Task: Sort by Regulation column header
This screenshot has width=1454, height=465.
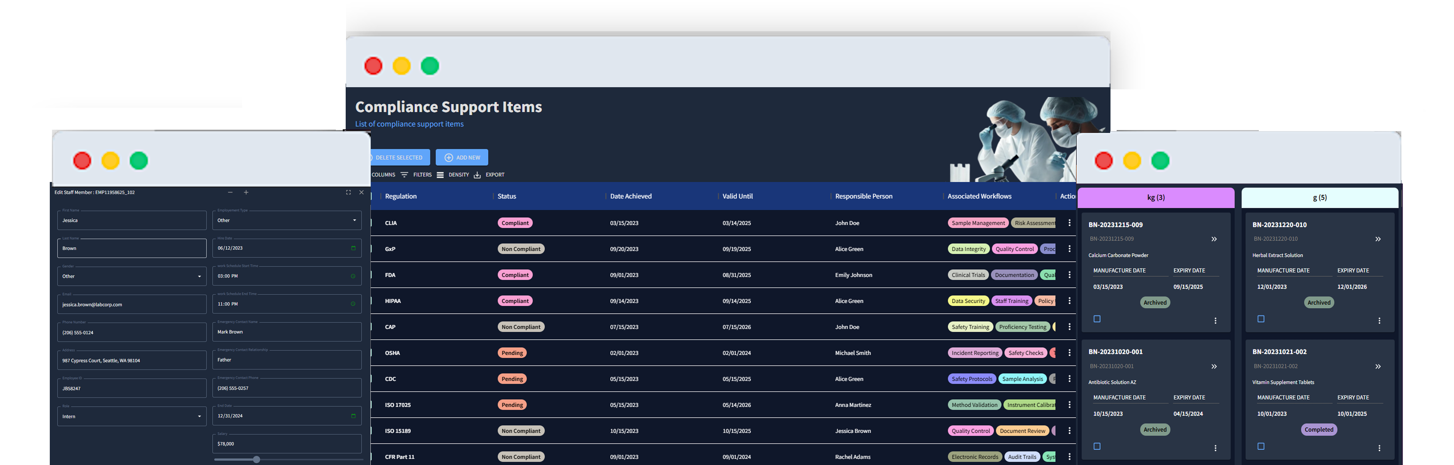Action: pyautogui.click(x=401, y=197)
